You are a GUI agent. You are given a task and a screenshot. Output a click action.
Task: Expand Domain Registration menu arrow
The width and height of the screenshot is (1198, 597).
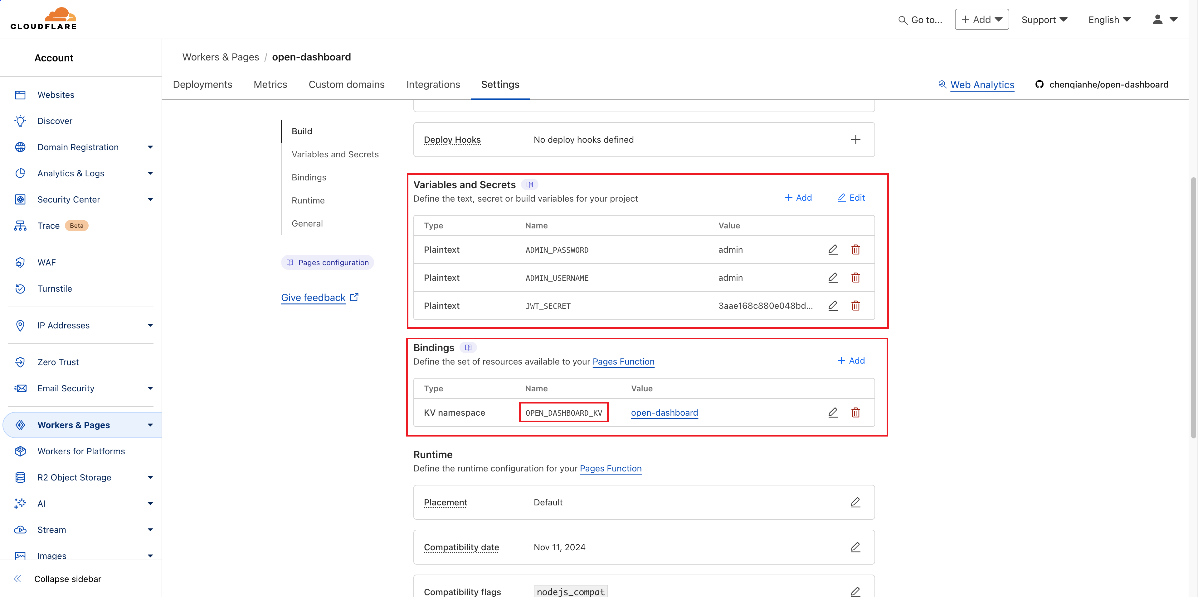[150, 147]
